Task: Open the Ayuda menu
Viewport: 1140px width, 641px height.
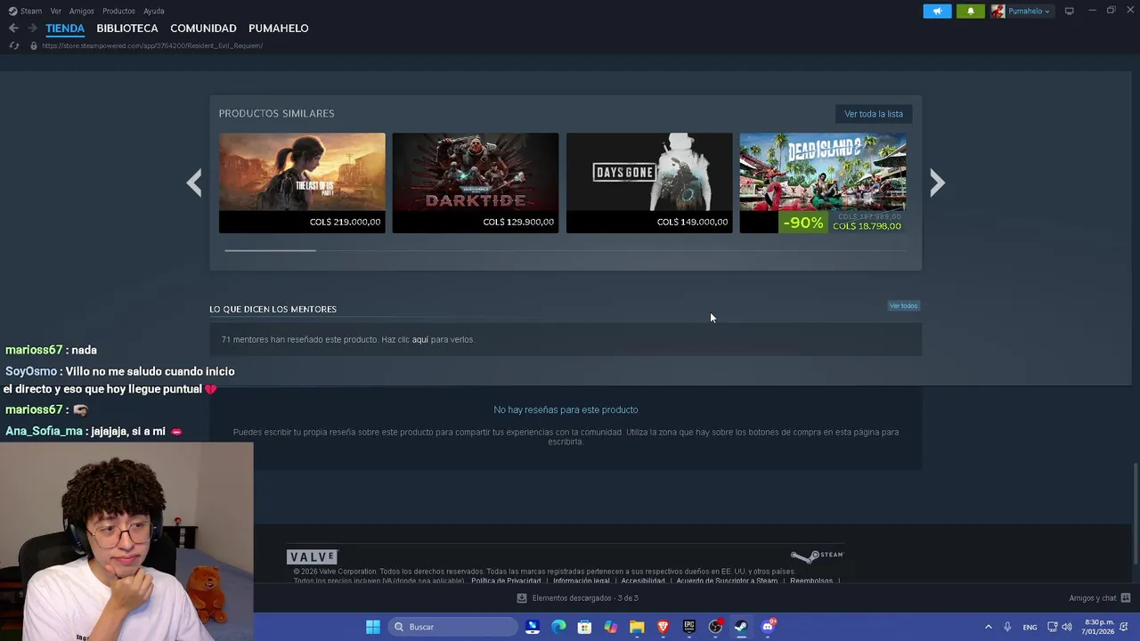Action: (x=154, y=11)
